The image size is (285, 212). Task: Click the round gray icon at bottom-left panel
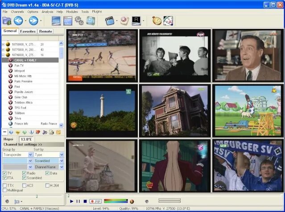tap(7, 201)
